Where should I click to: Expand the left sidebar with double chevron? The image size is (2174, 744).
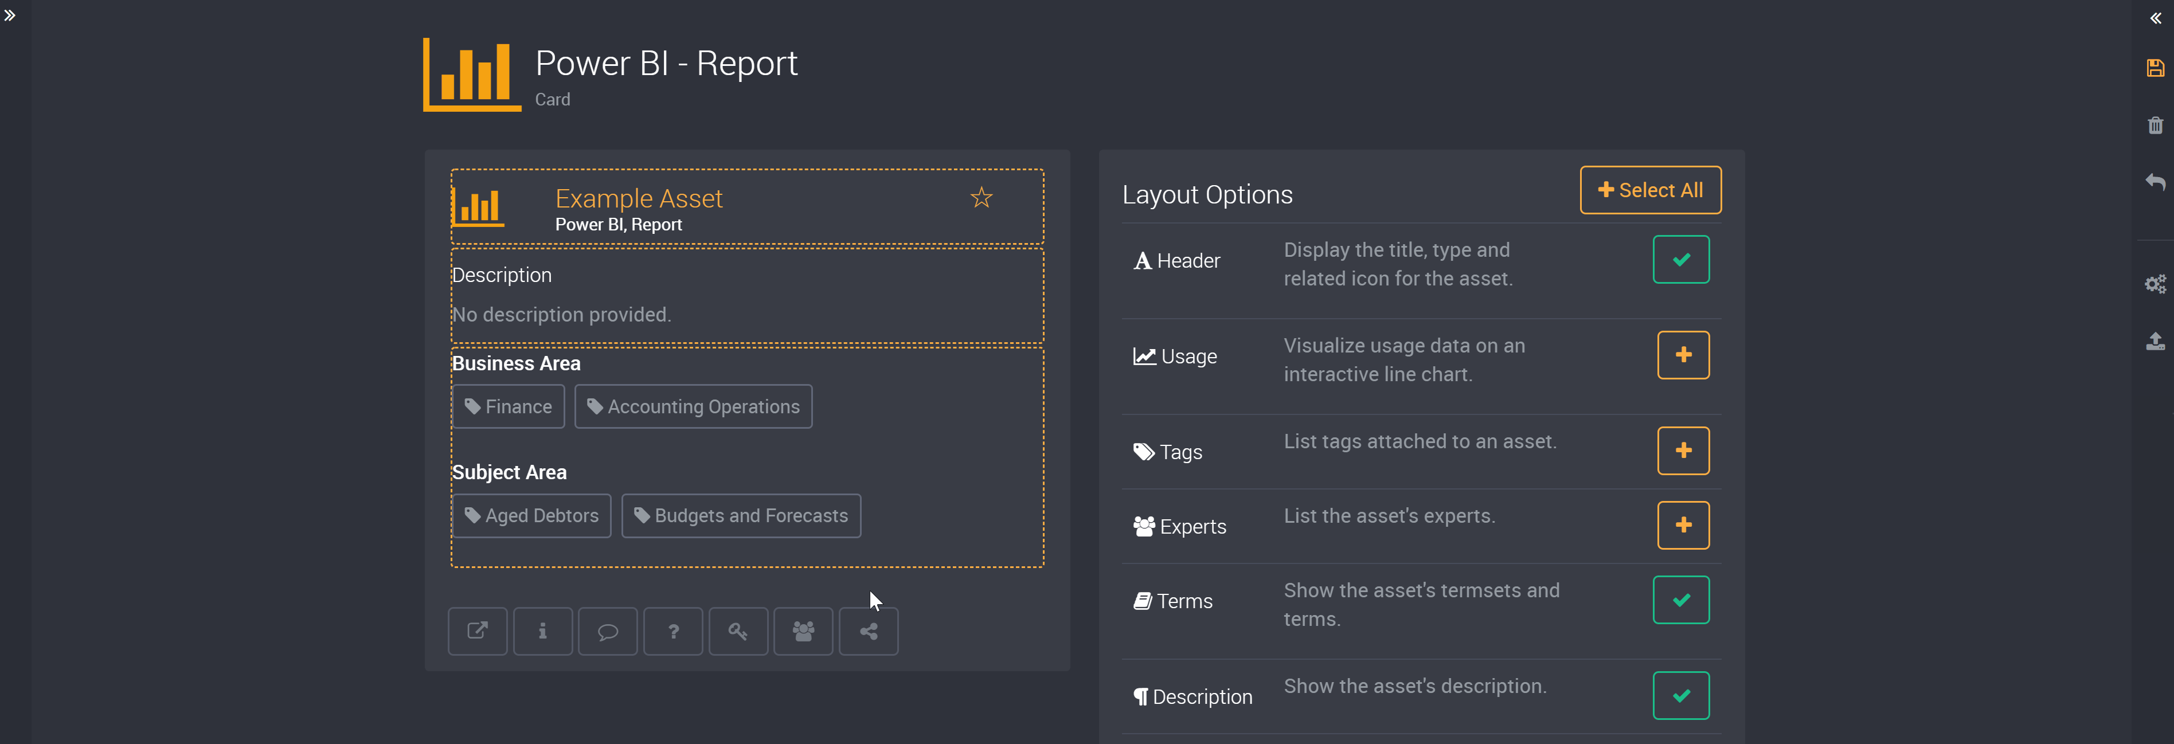10,15
